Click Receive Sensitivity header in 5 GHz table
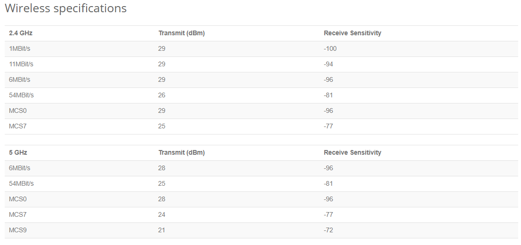This screenshot has width=521, height=245. pos(353,153)
